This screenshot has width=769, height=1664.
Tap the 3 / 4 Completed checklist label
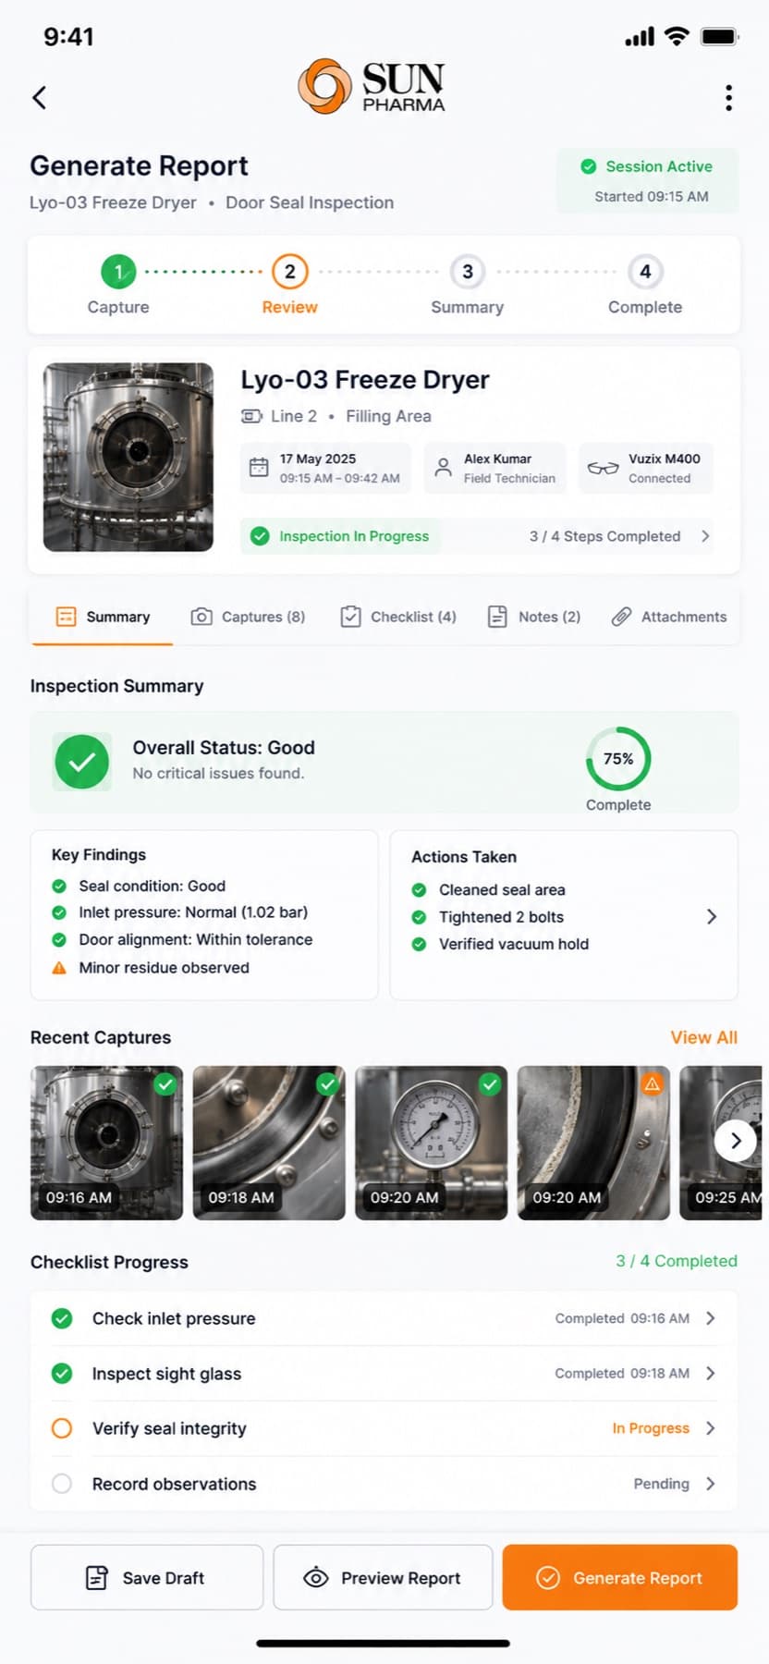(x=677, y=1261)
